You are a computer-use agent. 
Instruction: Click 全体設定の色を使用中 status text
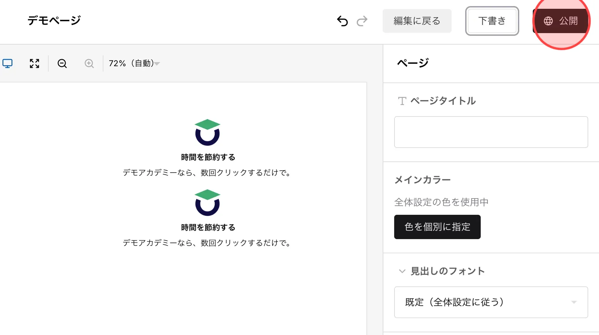tap(441, 202)
